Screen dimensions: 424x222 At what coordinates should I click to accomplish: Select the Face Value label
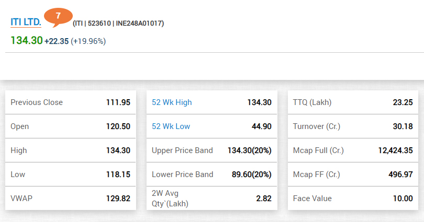[312, 198]
